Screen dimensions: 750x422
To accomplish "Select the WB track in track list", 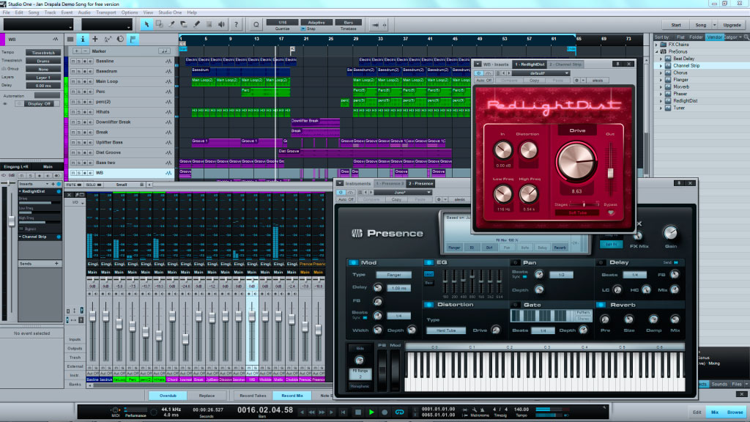I will (121, 173).
